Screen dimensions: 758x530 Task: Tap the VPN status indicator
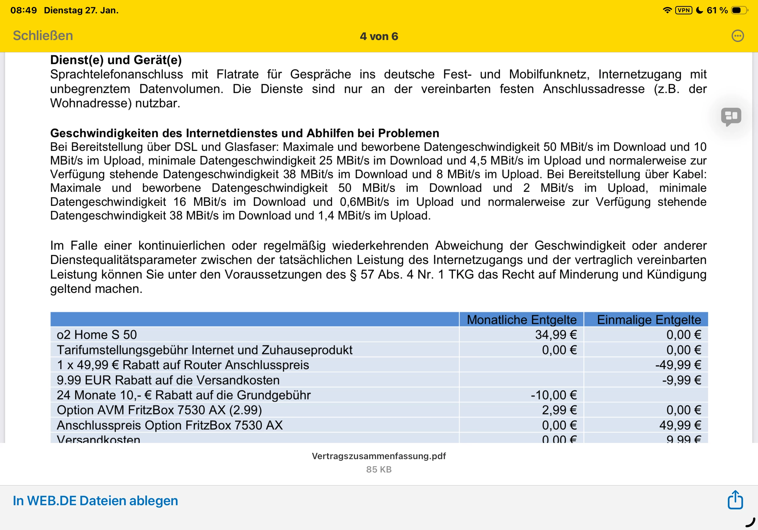[683, 10]
